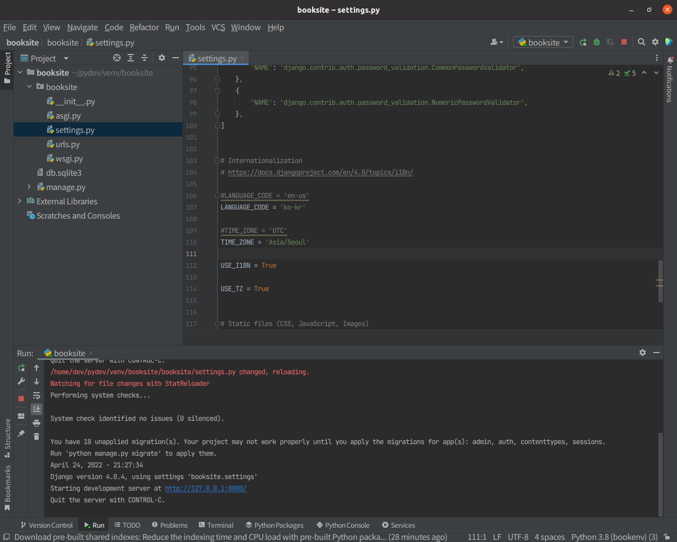The image size is (677, 542).
Task: Open IDE settings gear in the top toolbar
Action: tap(655, 42)
